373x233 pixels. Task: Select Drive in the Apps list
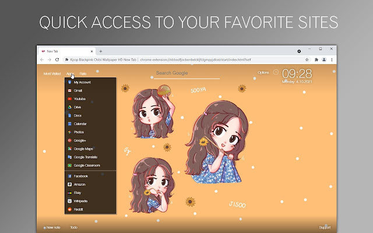click(90, 107)
